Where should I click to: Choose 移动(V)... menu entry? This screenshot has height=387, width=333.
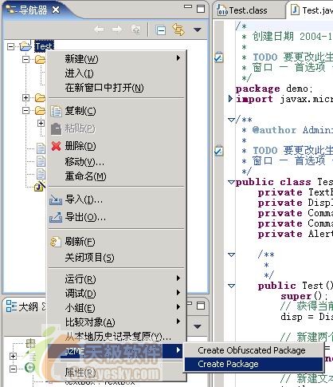pos(116,161)
